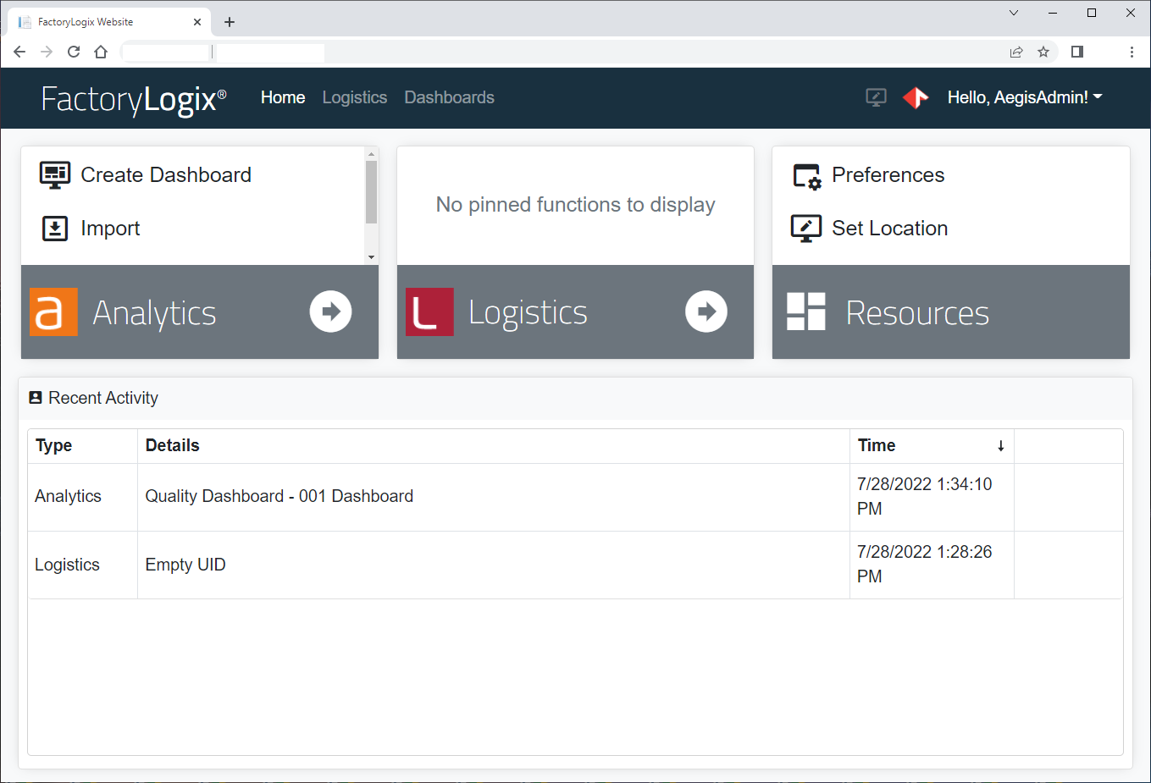Click the Logistics arrow circle button
The image size is (1151, 783).
[706, 312]
